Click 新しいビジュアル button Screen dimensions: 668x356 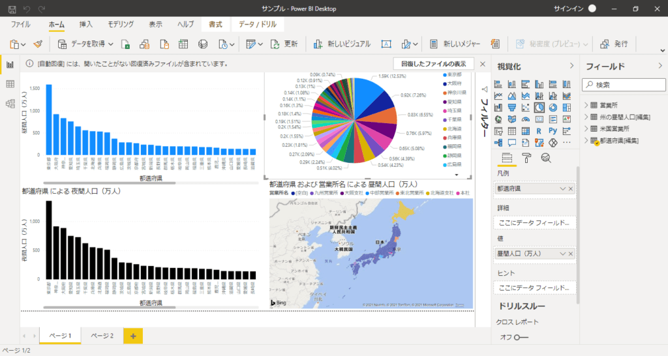[342, 44]
